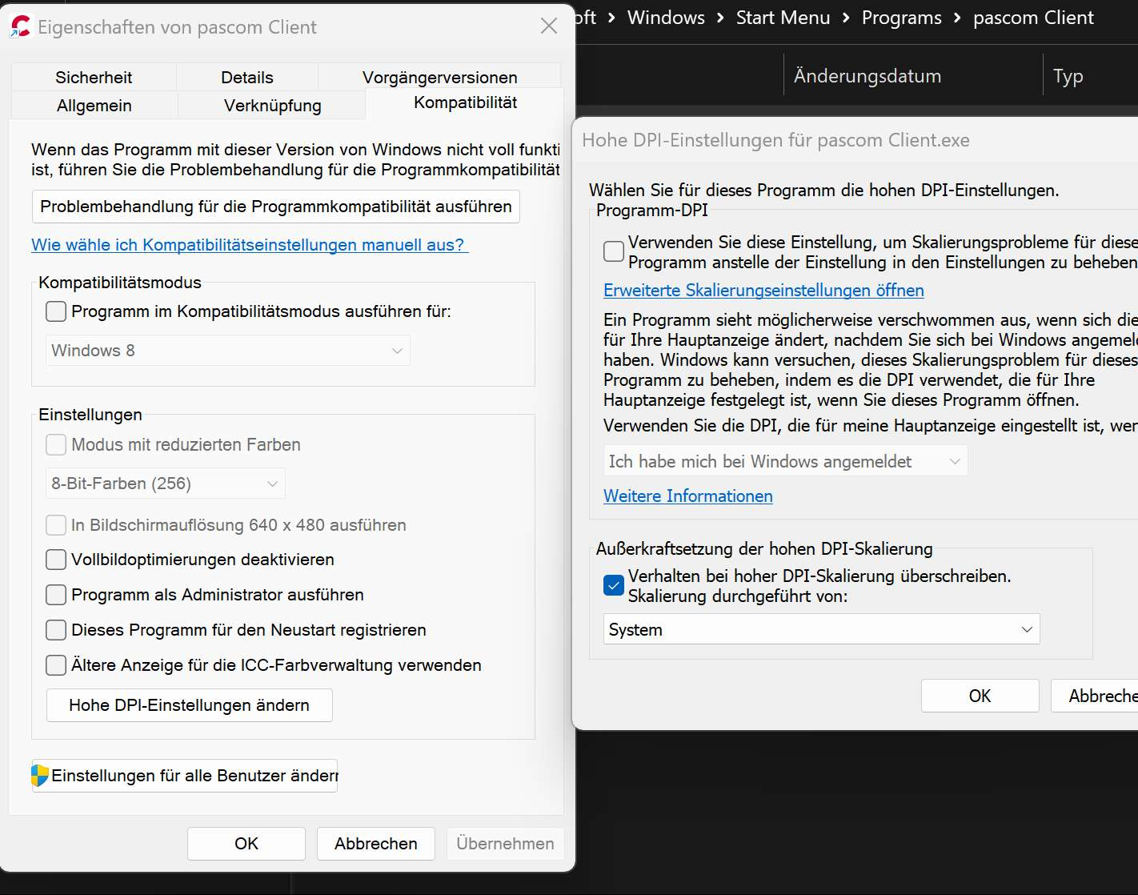Open 'Ich habe mich bei Windows angemeldet' dropdown

pos(785,461)
